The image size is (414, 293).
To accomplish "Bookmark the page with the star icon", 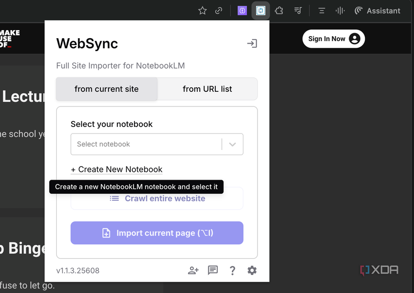I will 202,10.
